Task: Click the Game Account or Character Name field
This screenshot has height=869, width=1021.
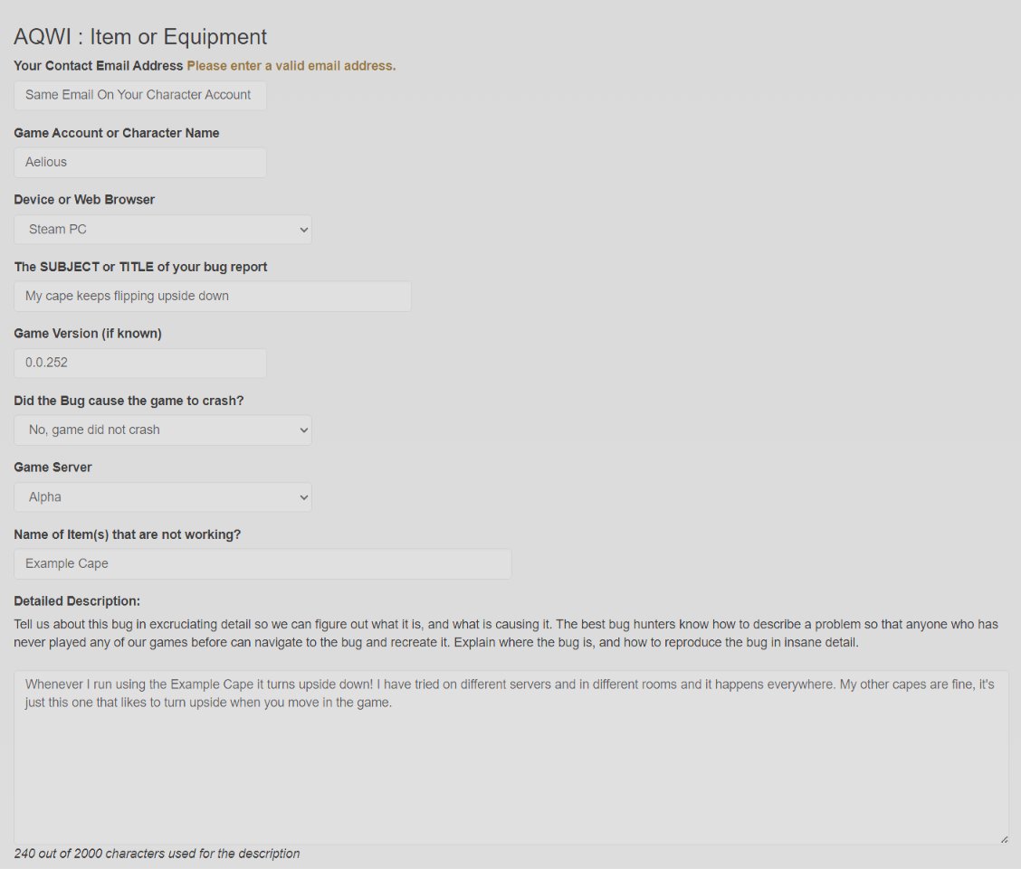Action: click(140, 162)
